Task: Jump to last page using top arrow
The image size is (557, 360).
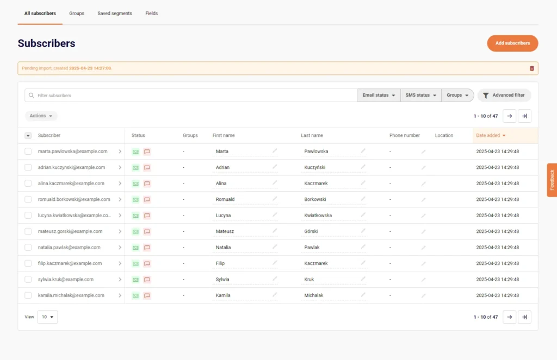Action: click(x=525, y=116)
